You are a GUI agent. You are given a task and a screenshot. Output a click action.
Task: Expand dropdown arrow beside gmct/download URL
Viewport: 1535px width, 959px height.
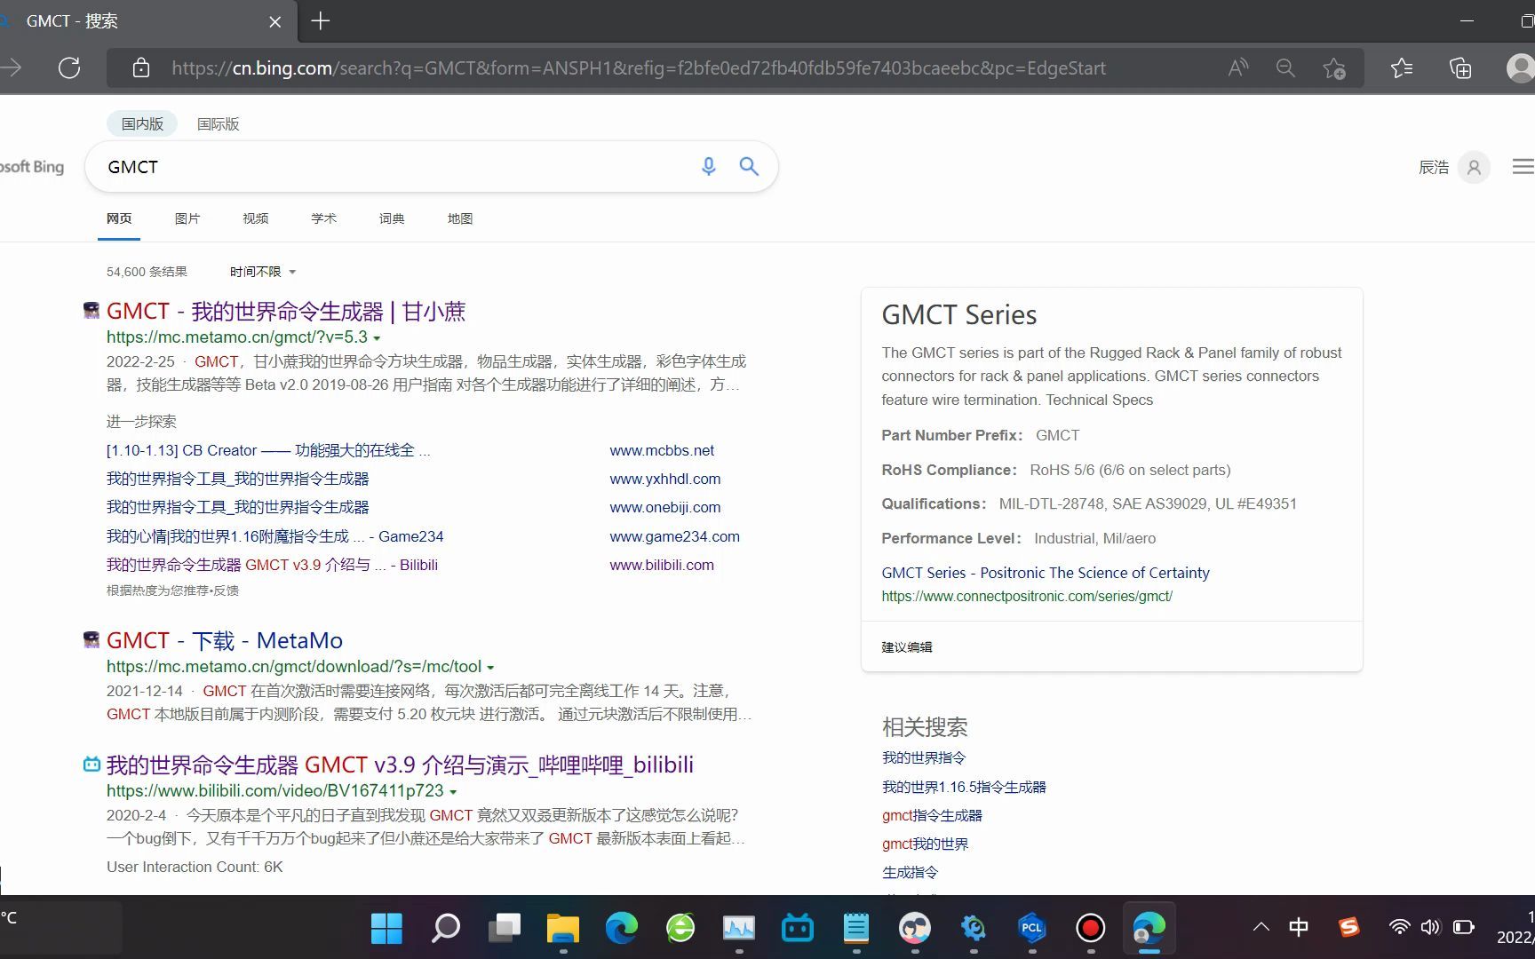coord(490,668)
